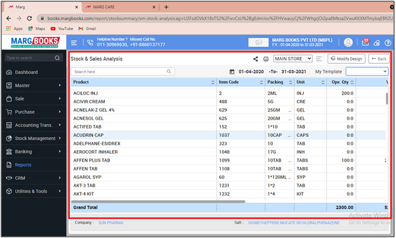This screenshot has height=238, width=396.
Task: Close the MARG CARE browser tab
Action: pyautogui.click(x=154, y=7)
